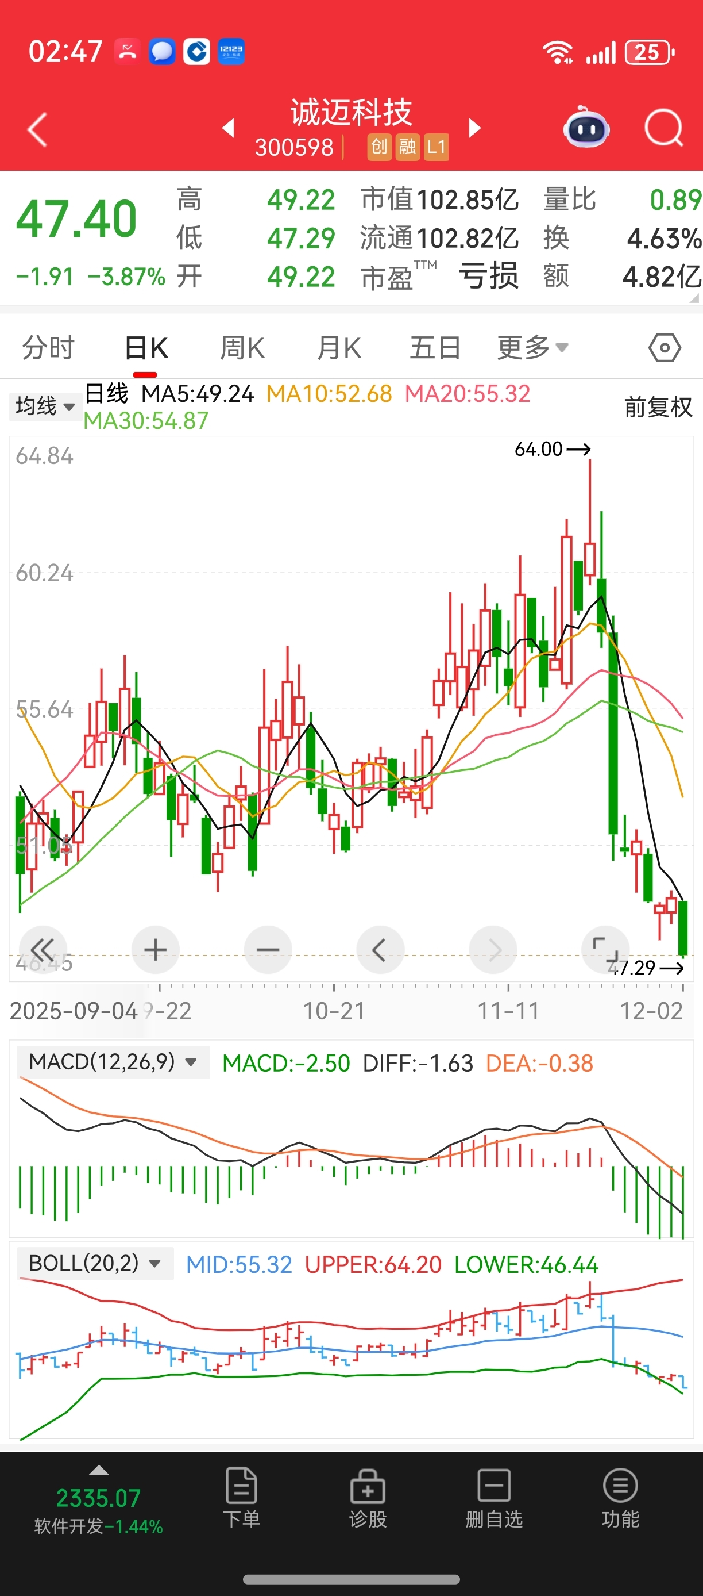Tap the back arrow in header
Viewport: 703px width, 1596px height.
click(37, 129)
